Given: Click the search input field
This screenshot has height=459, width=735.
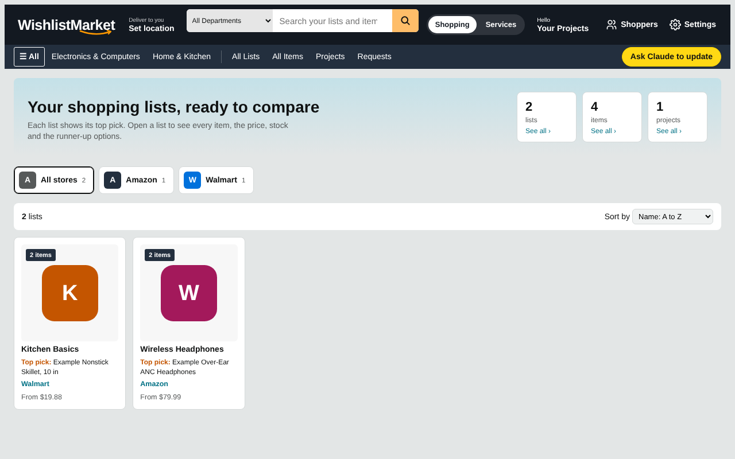Looking at the screenshot, I should pyautogui.click(x=332, y=21).
